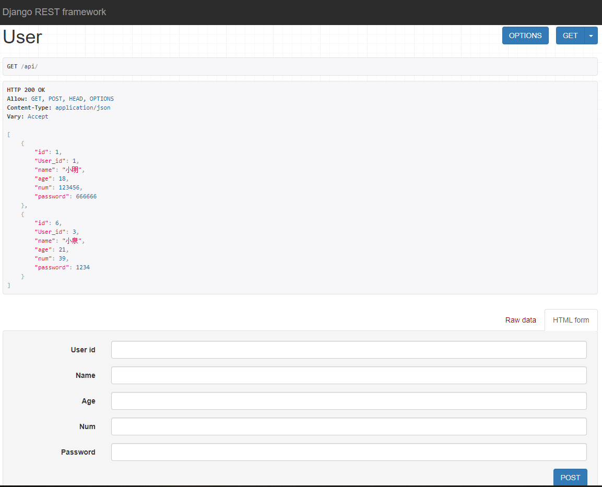Select the HTML form tab

click(571, 320)
